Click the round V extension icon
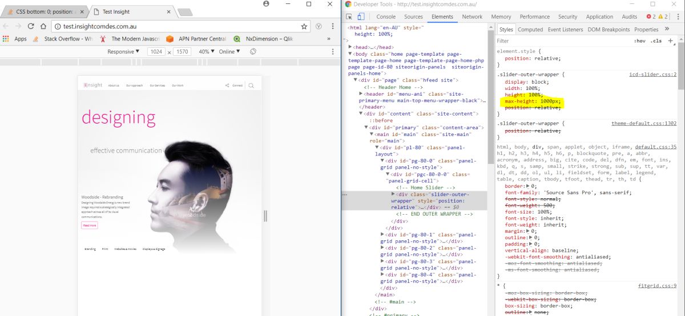 click(x=319, y=26)
